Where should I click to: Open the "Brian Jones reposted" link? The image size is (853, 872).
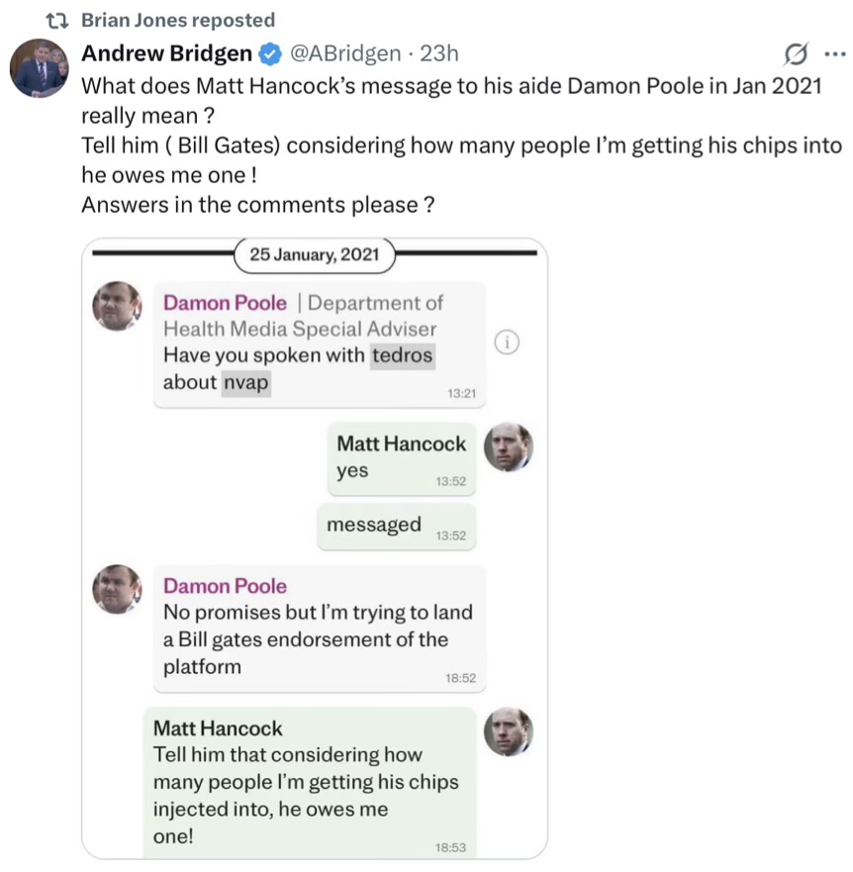(178, 20)
